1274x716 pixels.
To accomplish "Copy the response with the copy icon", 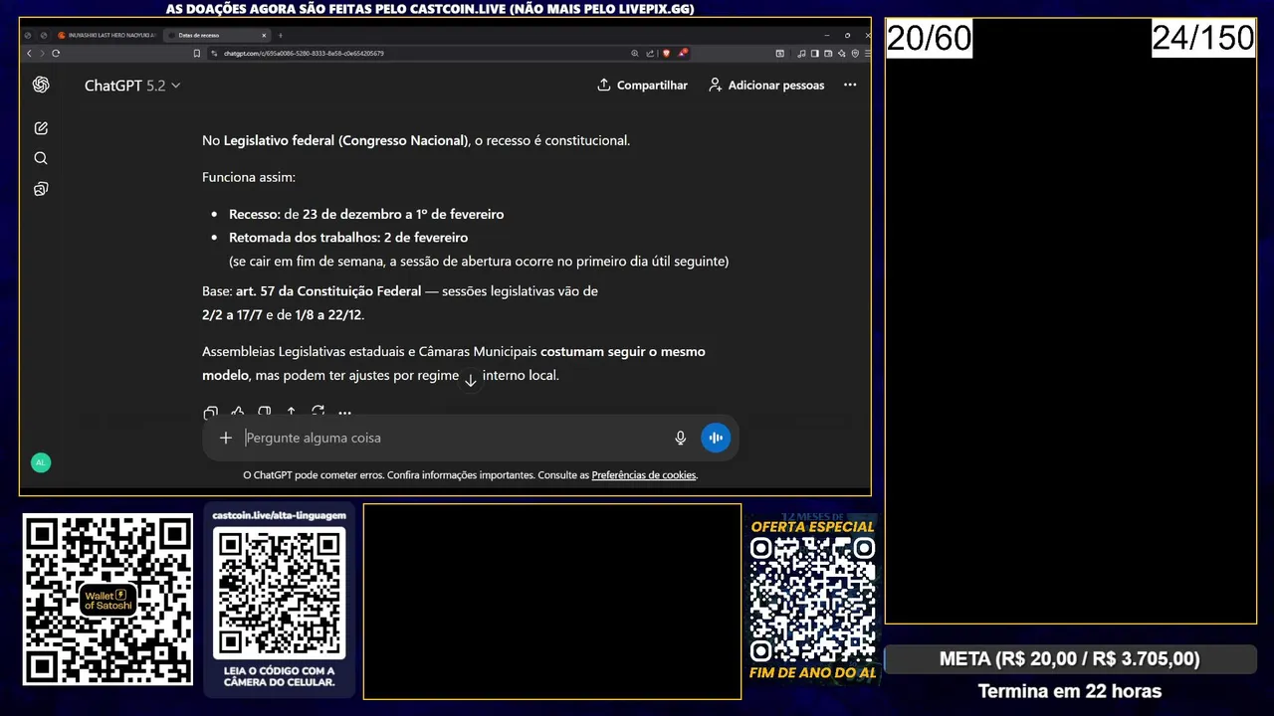I will [210, 412].
